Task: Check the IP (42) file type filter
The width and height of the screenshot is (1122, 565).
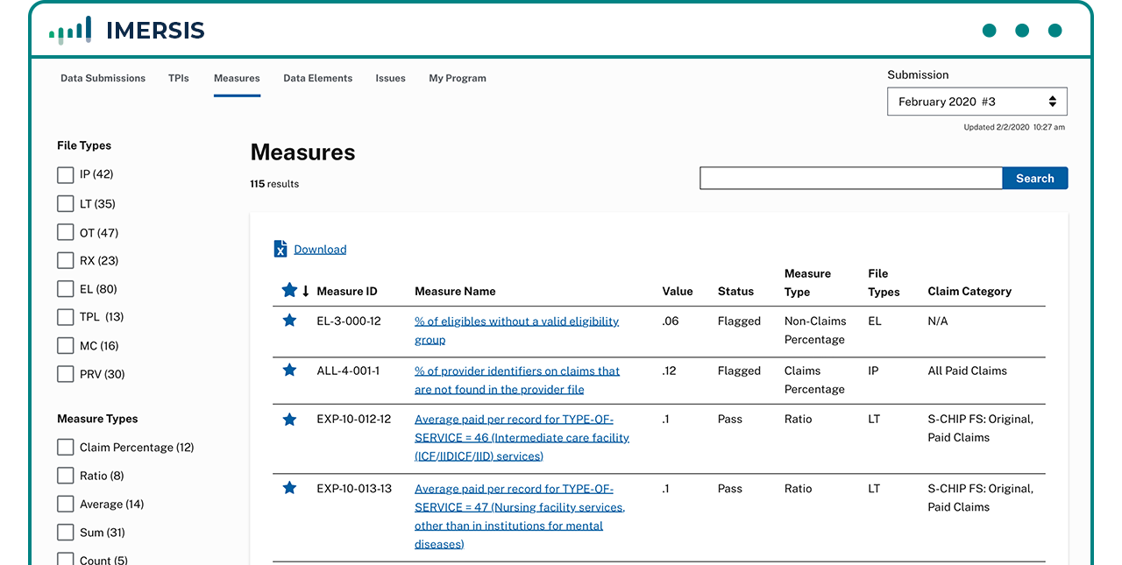Action: 65,175
